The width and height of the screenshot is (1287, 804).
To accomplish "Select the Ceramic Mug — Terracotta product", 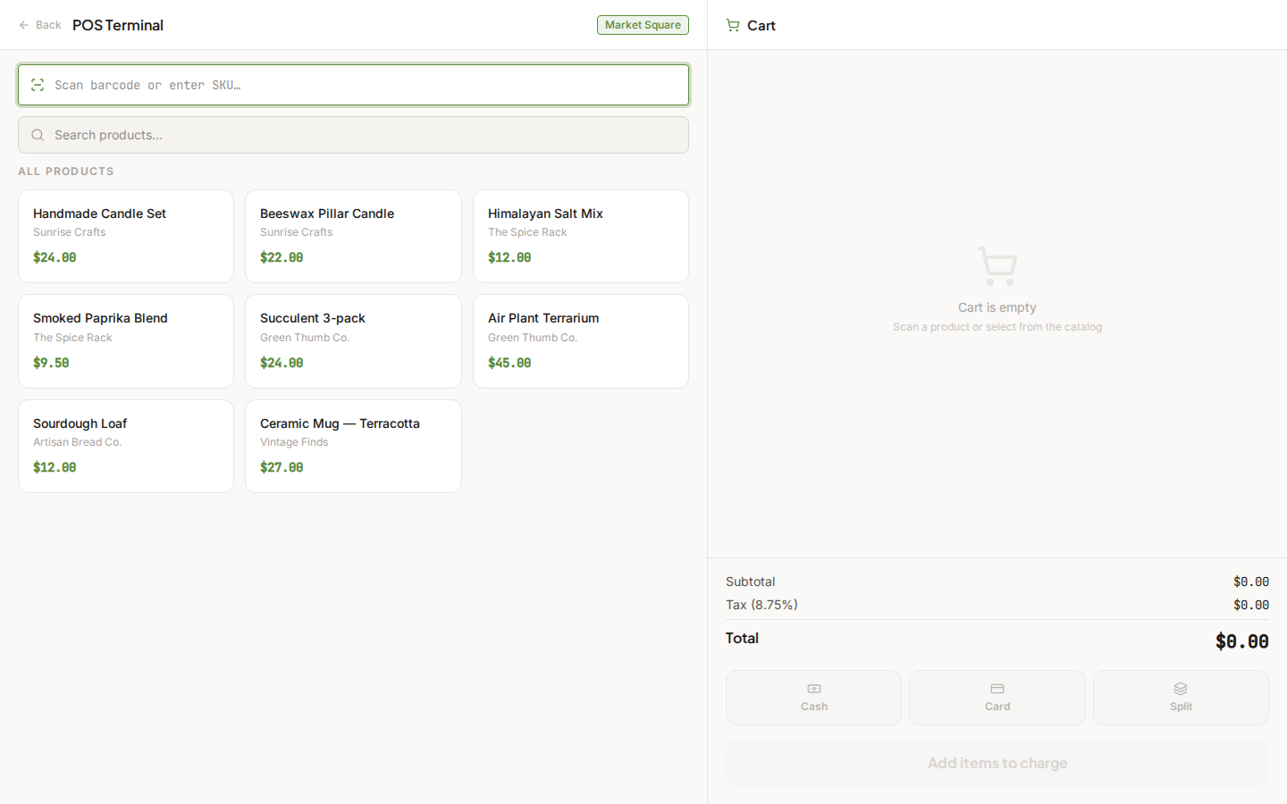I will [x=353, y=446].
